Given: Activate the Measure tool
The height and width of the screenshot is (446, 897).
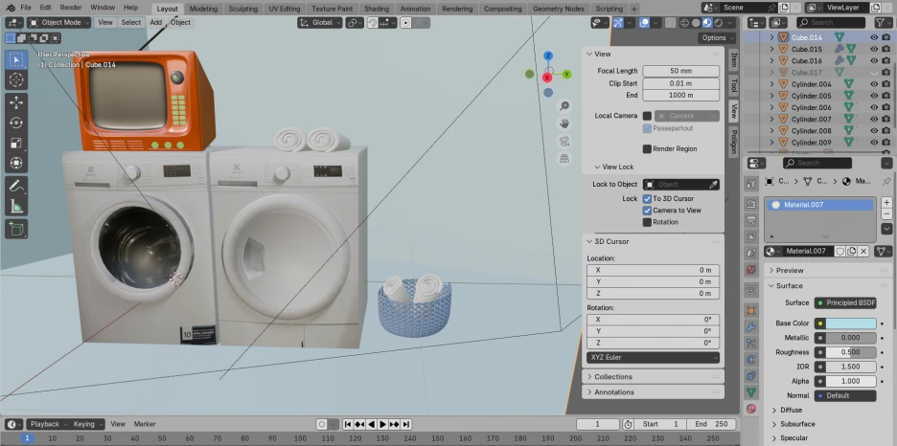Looking at the screenshot, I should 16,206.
